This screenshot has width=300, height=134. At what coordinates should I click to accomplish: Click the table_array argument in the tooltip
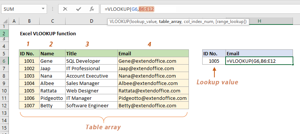170,22
